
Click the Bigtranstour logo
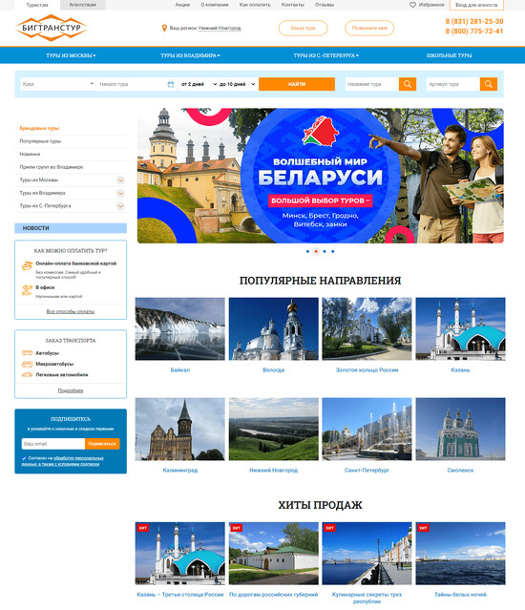click(51, 28)
